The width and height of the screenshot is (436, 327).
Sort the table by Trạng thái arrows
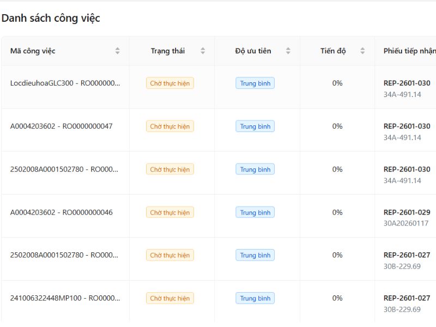pos(203,51)
